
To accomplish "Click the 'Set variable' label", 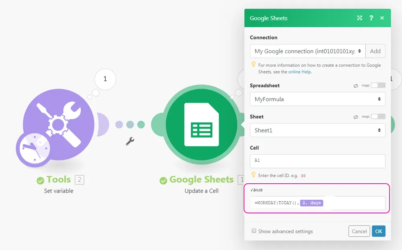I will pos(58,191).
